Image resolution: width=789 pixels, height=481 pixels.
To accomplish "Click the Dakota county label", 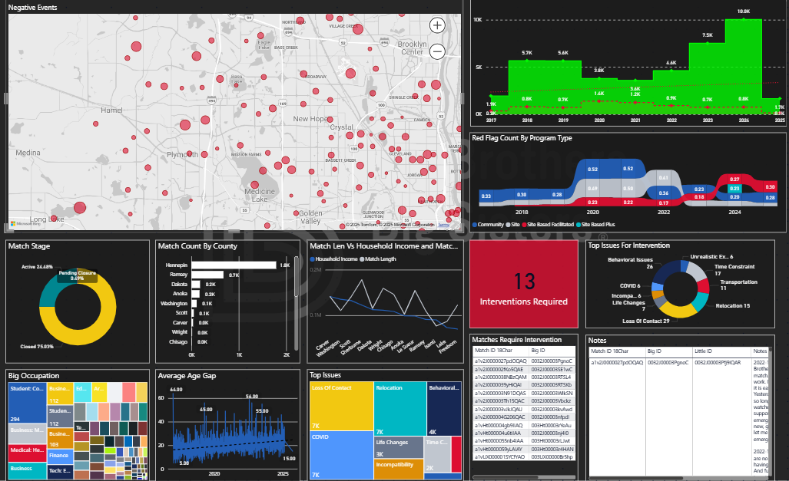I will (179, 284).
